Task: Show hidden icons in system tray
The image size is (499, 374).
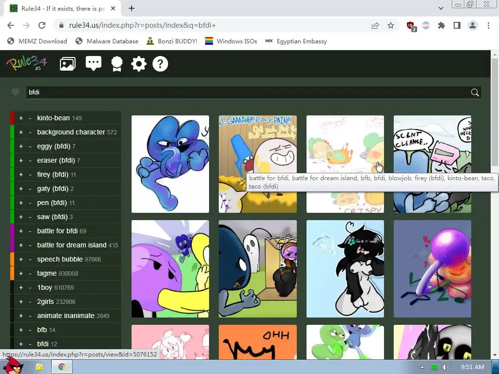Action: point(422,367)
